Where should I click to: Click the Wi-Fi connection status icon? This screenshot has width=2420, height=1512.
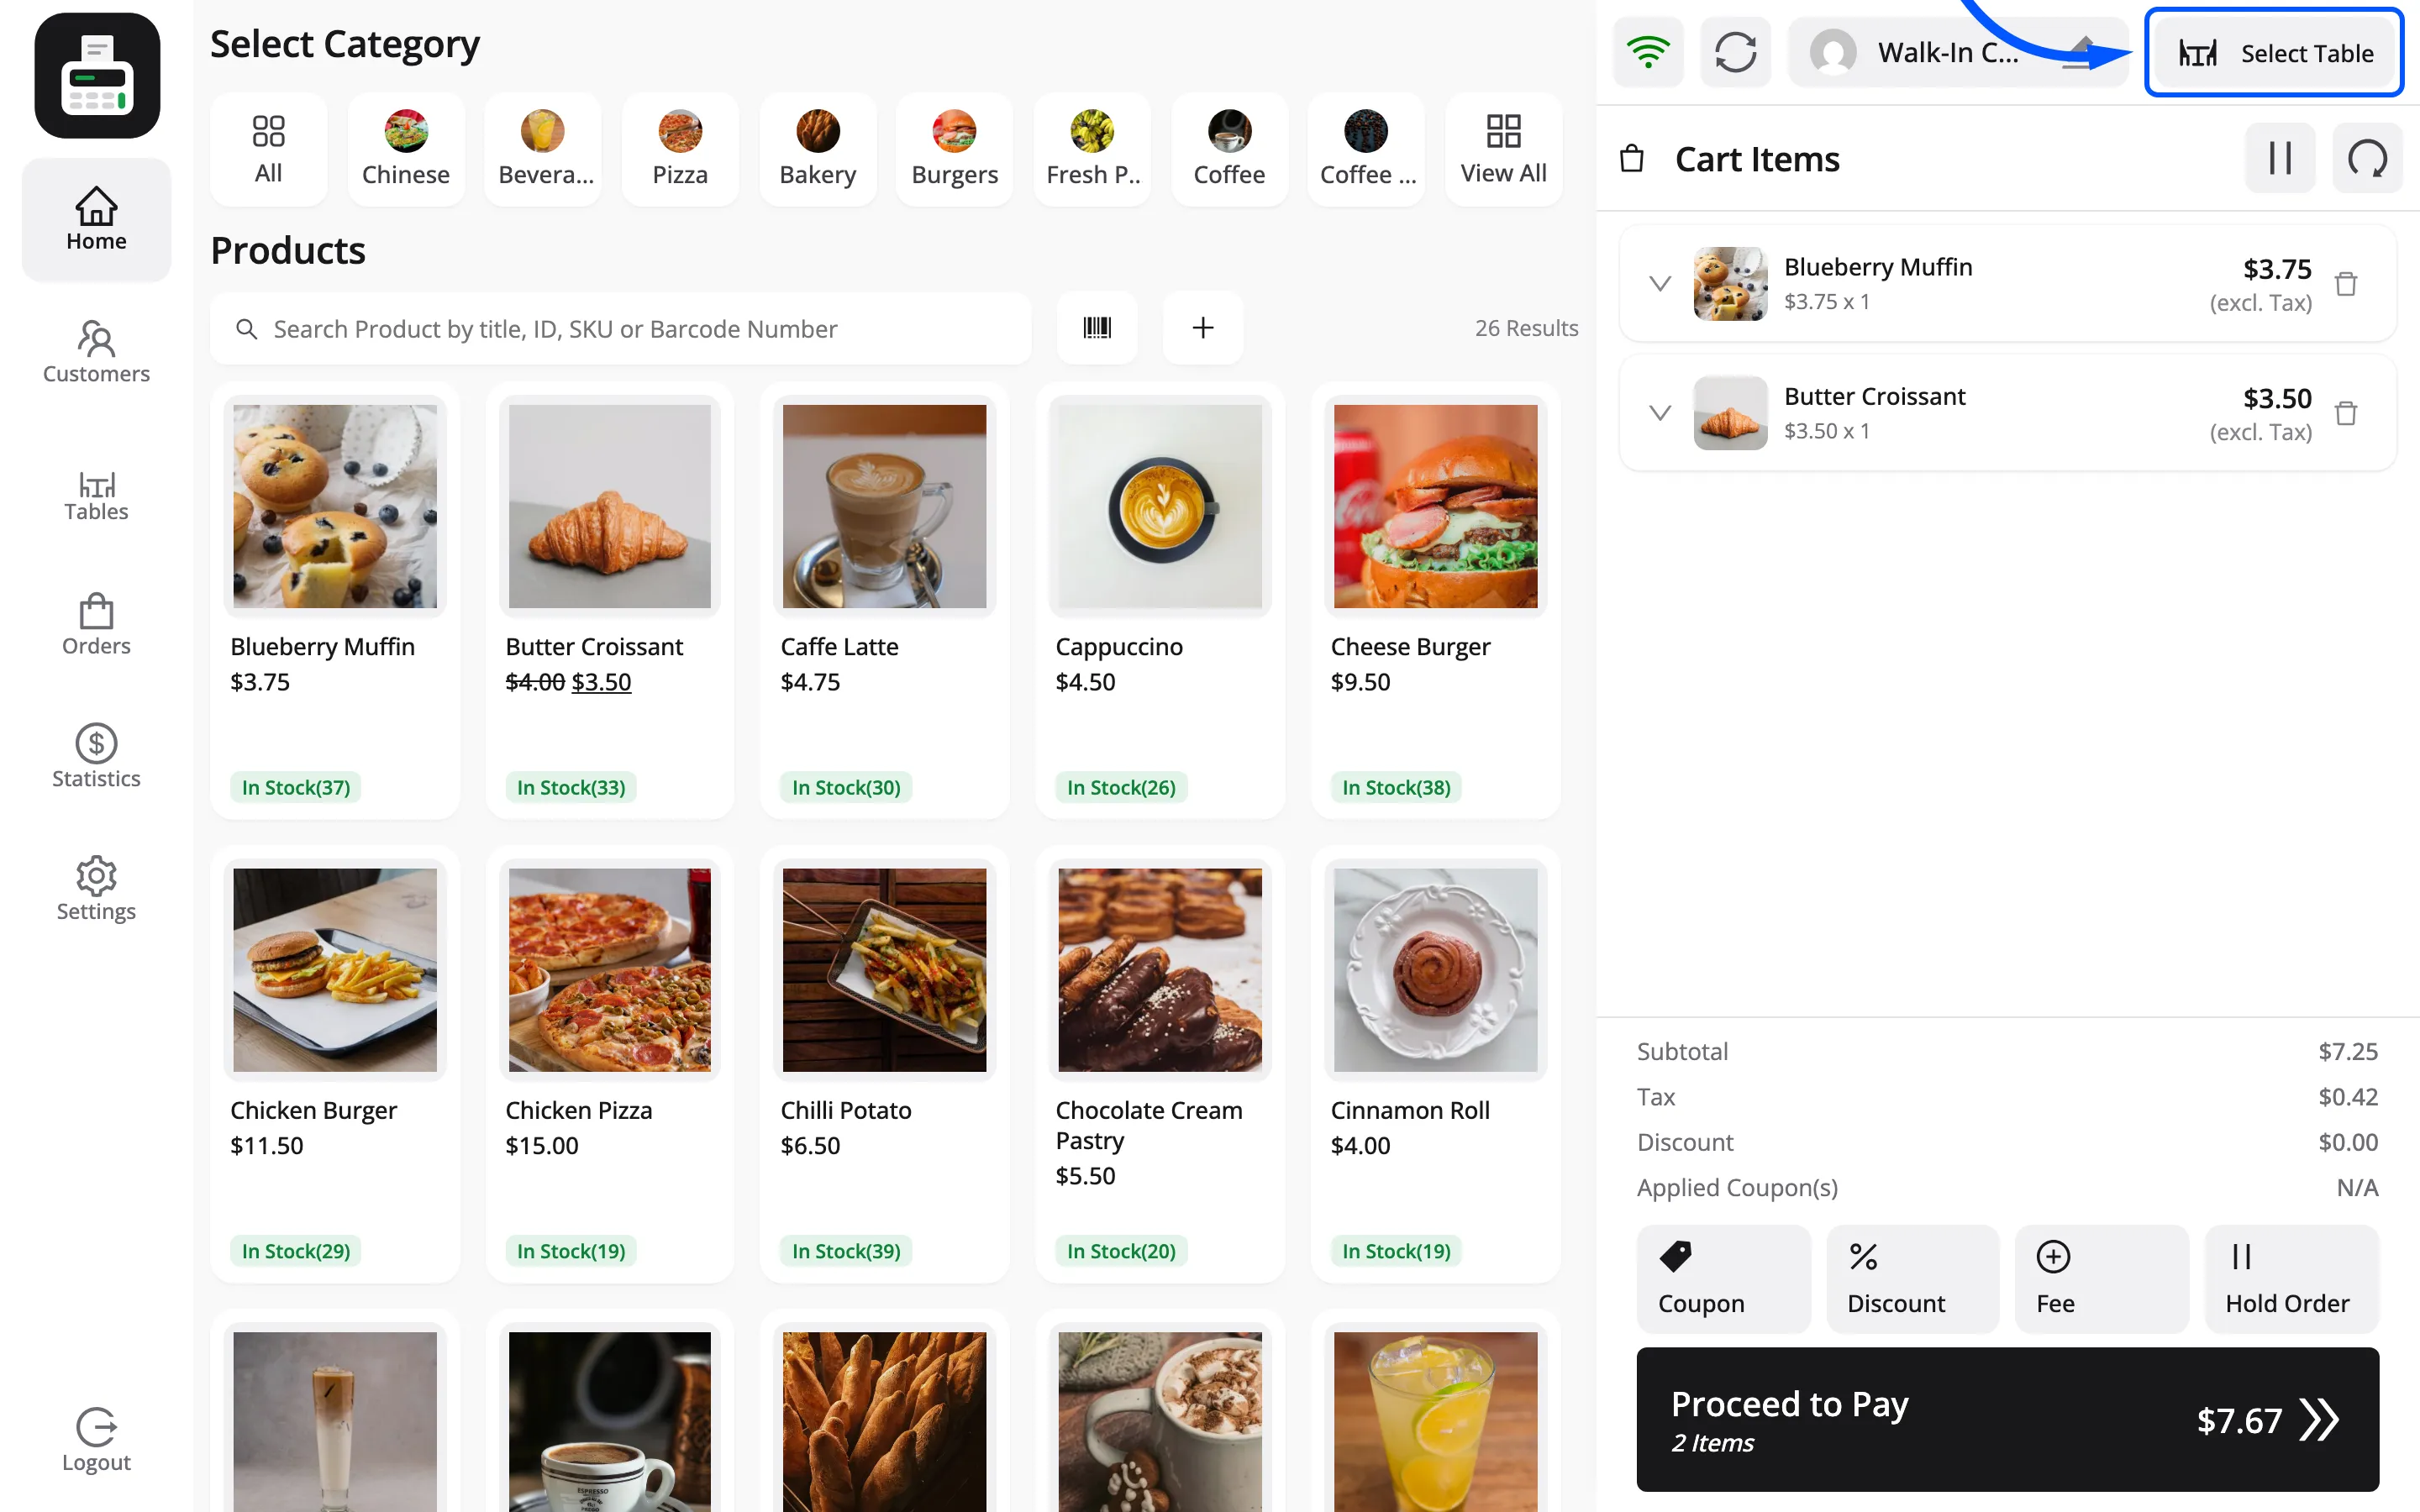pyautogui.click(x=1648, y=52)
